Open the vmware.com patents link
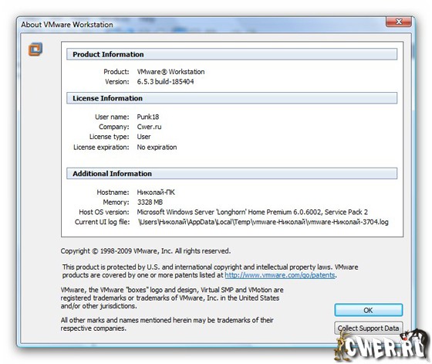The image size is (432, 364). 280,275
